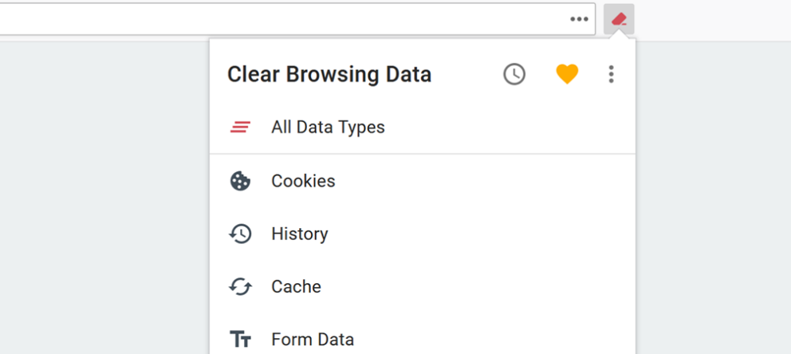This screenshot has width=791, height=354.
Task: Open the address bar page actions dots
Action: (x=579, y=19)
